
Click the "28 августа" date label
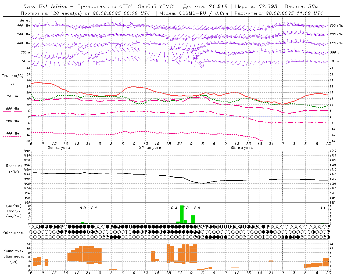[x=242, y=148]
